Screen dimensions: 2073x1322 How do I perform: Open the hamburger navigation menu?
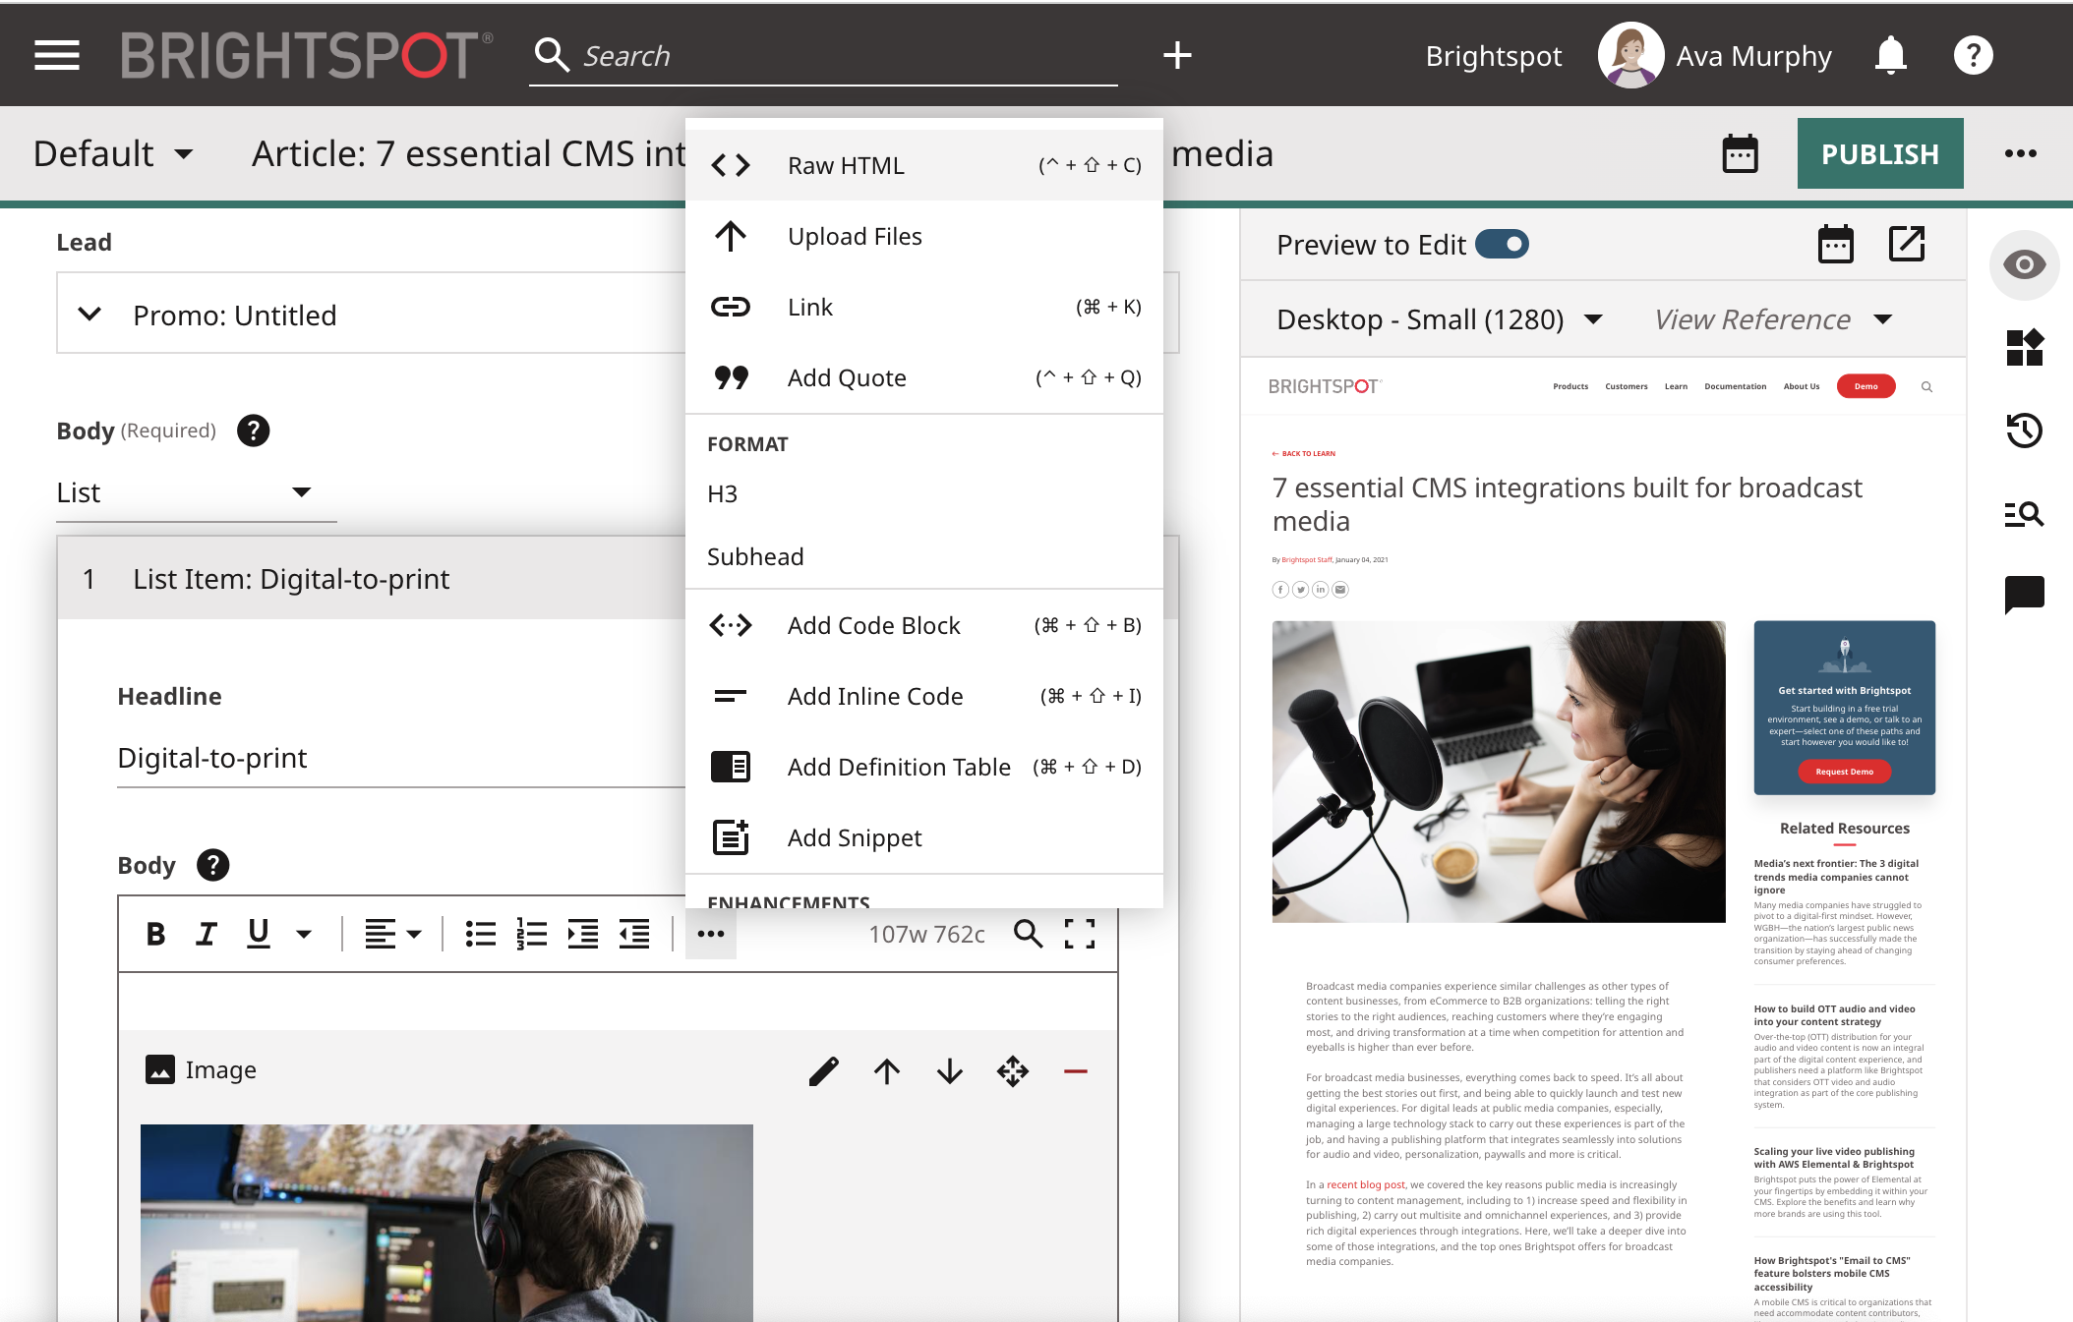(x=57, y=55)
